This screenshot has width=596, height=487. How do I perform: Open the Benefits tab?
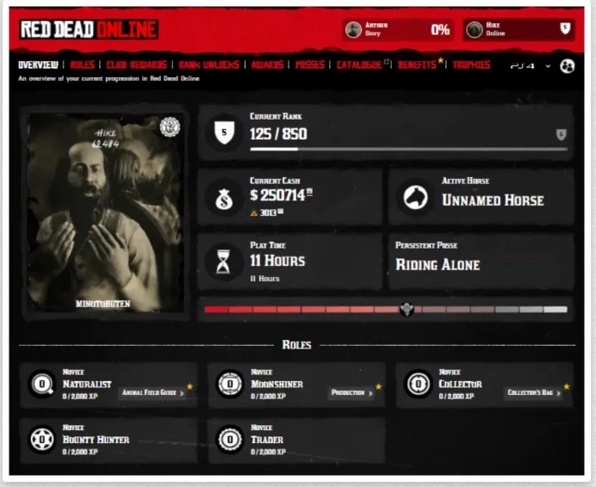point(417,65)
